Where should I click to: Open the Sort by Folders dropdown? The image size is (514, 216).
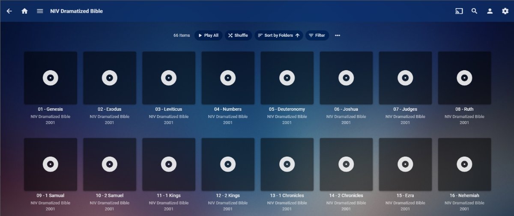[x=279, y=36]
